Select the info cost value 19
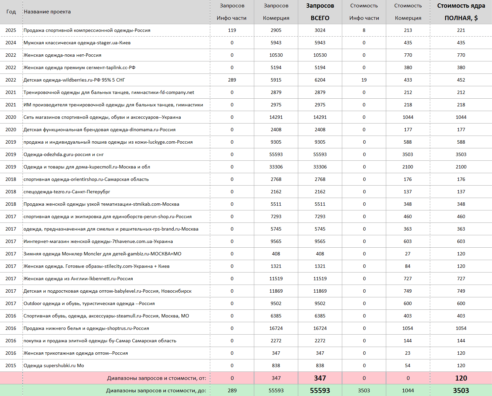Image resolution: width=492 pixels, height=396 pixels. [x=364, y=80]
